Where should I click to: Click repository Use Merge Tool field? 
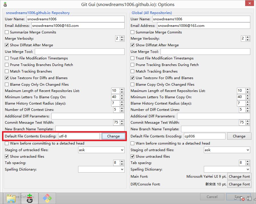point(80,51)
